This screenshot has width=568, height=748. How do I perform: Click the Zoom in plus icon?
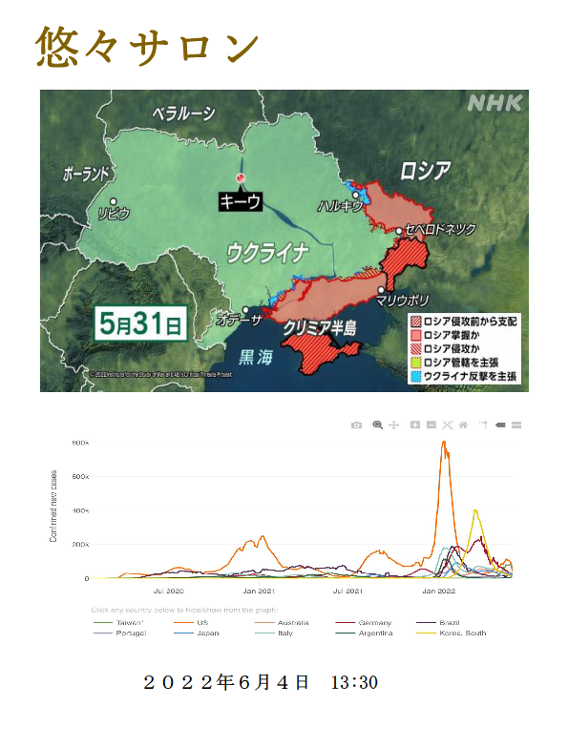[415, 425]
